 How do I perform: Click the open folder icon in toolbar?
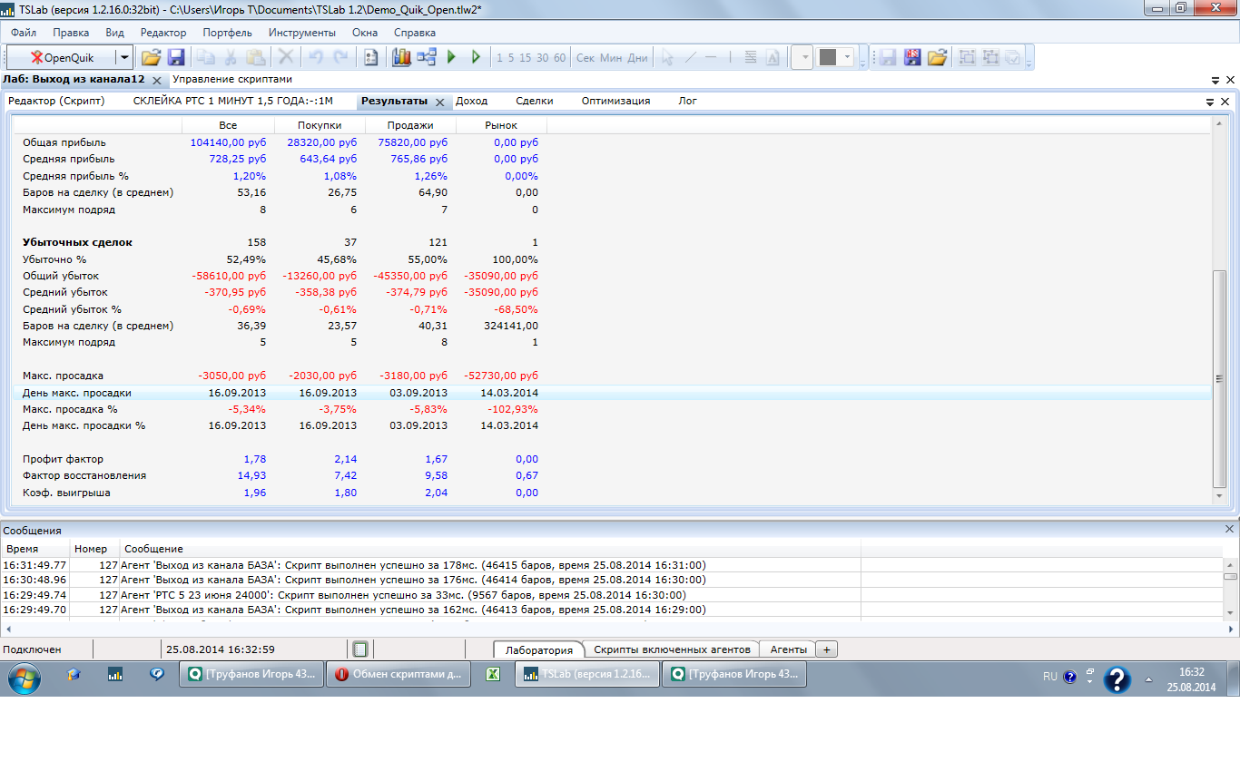[151, 57]
